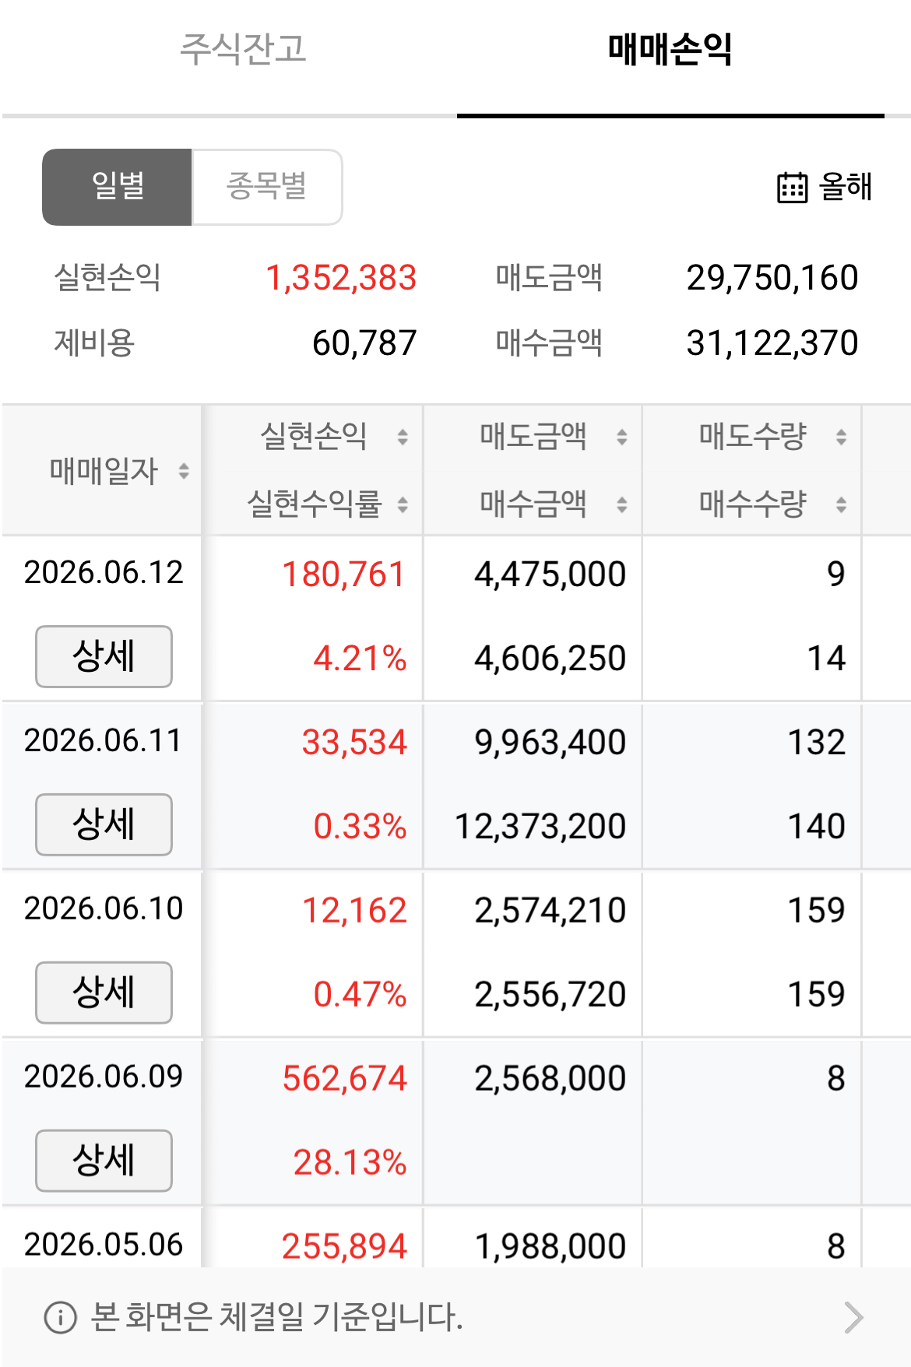Open 상세 for 2026.06.11
This screenshot has height=1367, width=911.
(104, 824)
